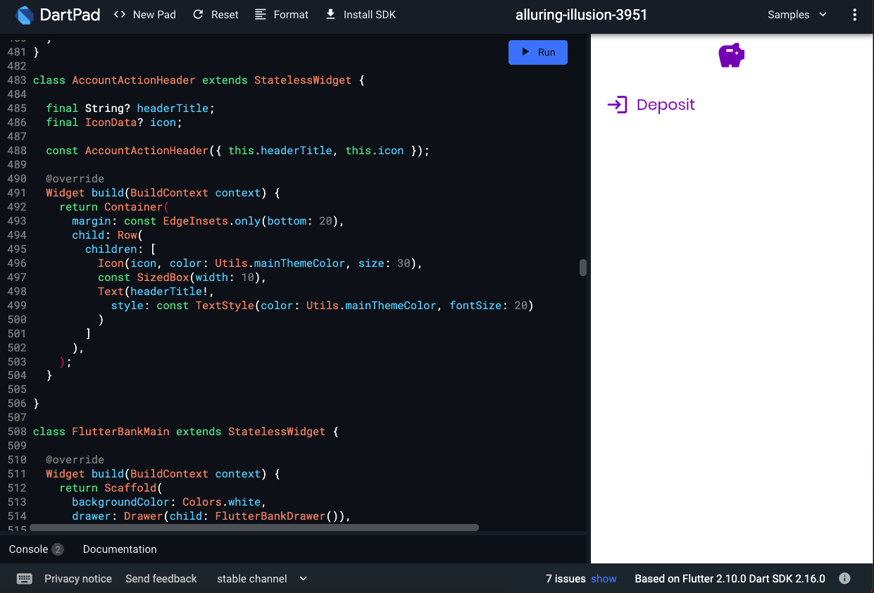Click the Deposit header text
The height and width of the screenshot is (593, 874).
point(666,105)
